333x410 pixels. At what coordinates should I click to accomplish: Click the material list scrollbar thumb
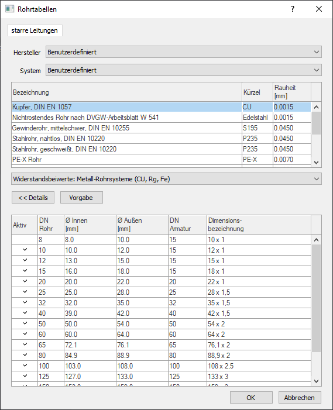pos(316,123)
